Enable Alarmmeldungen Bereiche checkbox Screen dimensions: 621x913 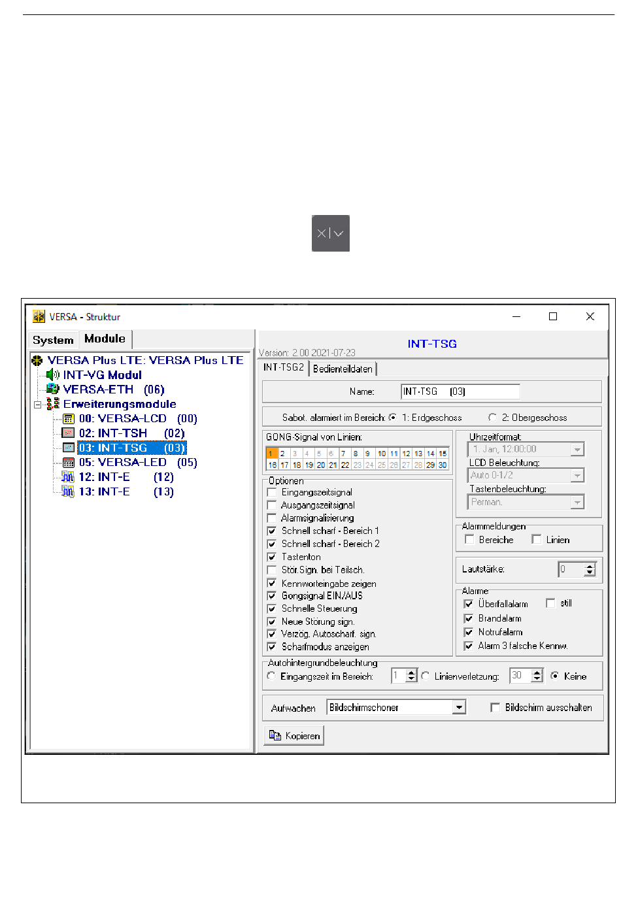[469, 540]
